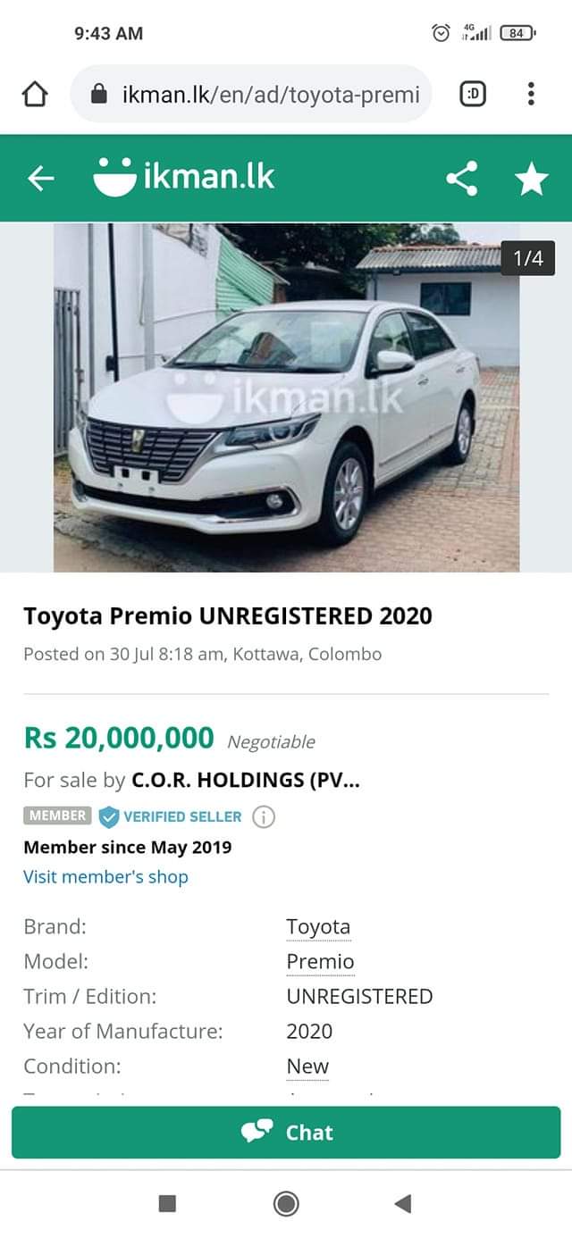Image resolution: width=572 pixels, height=1238 pixels.
Task: Click the New condition link
Action: [307, 1067]
